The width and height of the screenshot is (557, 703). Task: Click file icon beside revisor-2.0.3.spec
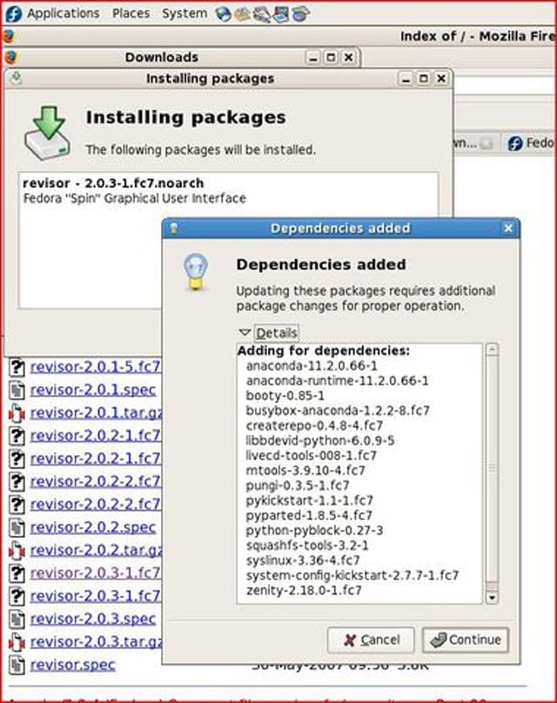click(17, 619)
